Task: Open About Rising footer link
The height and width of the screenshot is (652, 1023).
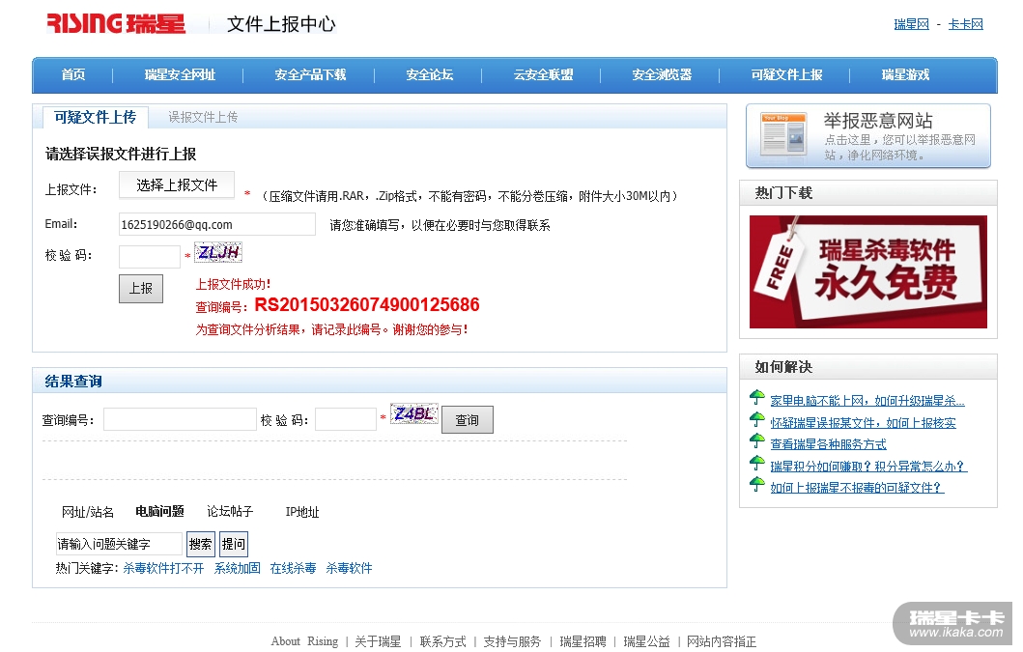Action: click(x=304, y=641)
